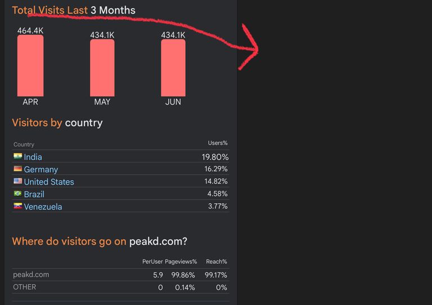The height and width of the screenshot is (305, 432).
Task: Open the India country link
Action: [x=33, y=157]
